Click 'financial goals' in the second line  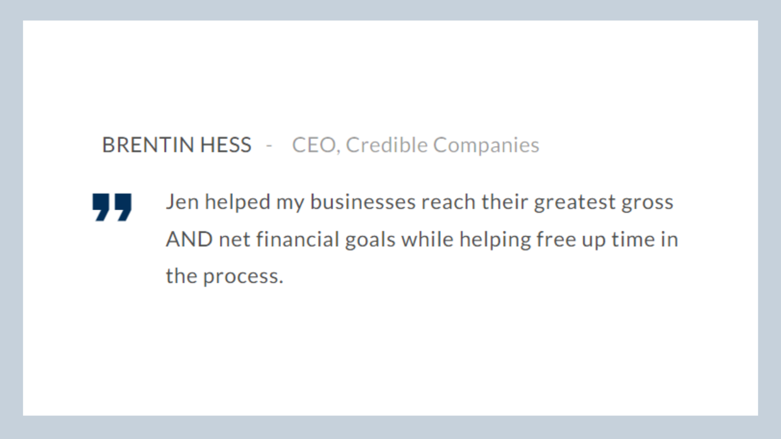[326, 240]
